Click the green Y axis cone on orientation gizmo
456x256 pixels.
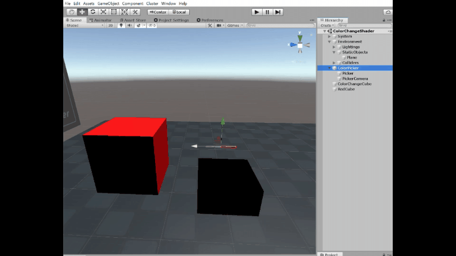[x=300, y=38]
